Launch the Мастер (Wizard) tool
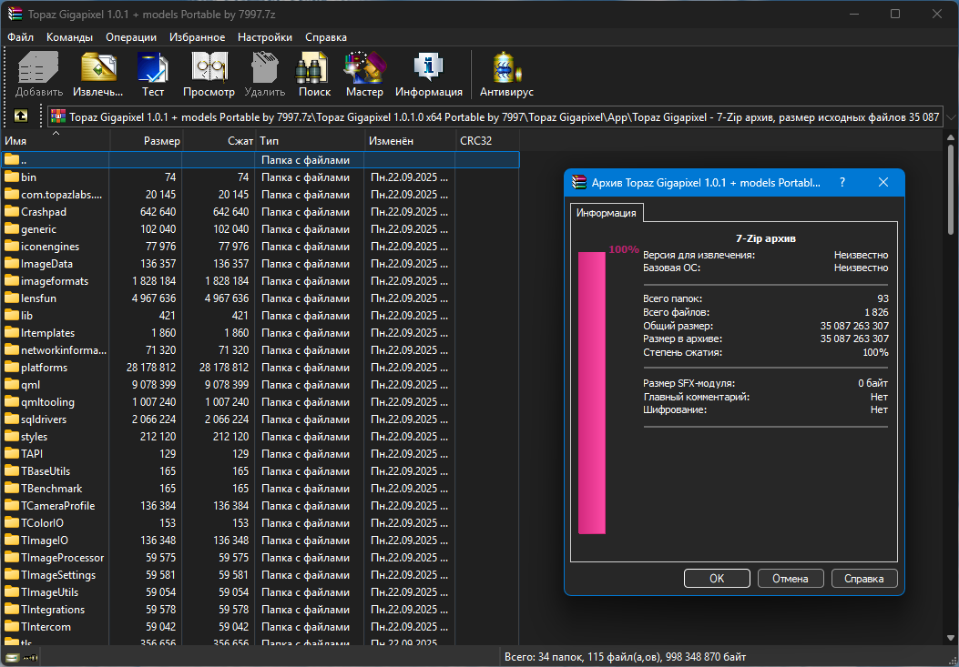The width and height of the screenshot is (959, 667). point(364,73)
